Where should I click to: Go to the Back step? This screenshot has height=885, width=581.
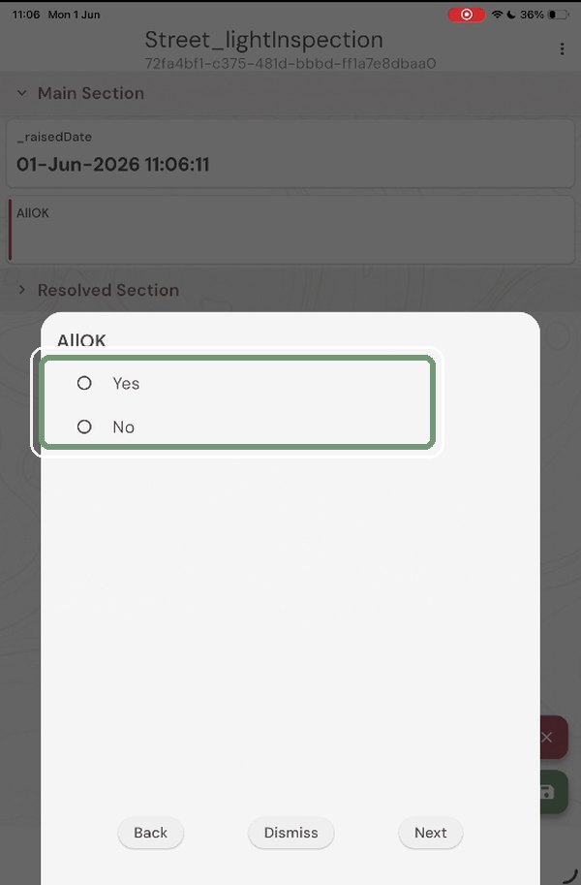pos(151,833)
